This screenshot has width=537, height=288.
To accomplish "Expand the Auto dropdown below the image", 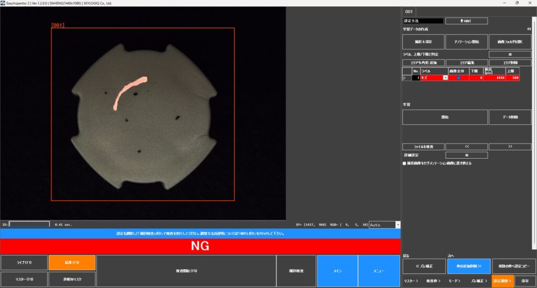I will tap(398, 225).
